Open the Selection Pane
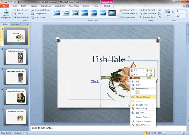This screenshot has width=189, height=135. click(x=147, y=17)
